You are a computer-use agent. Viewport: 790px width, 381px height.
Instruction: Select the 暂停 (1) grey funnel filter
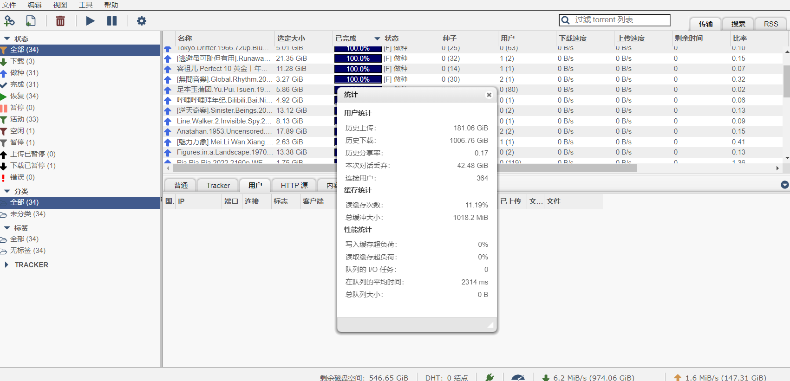[4, 142]
